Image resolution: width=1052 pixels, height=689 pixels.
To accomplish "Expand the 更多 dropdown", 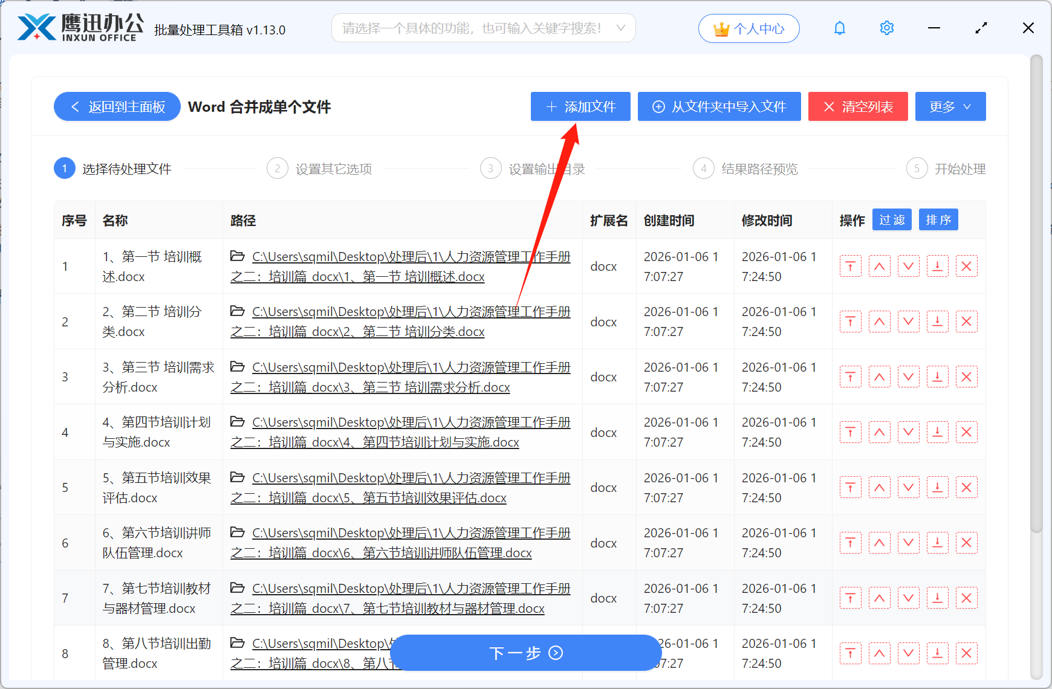I will 950,106.
